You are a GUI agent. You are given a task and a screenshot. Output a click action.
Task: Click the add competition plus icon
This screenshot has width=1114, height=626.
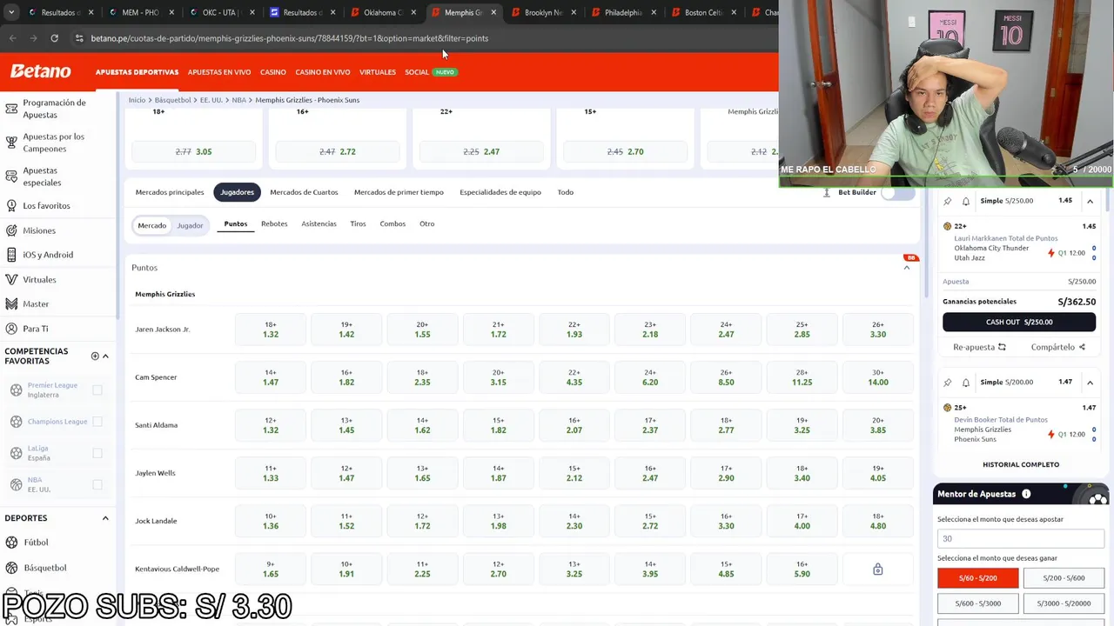[95, 356]
